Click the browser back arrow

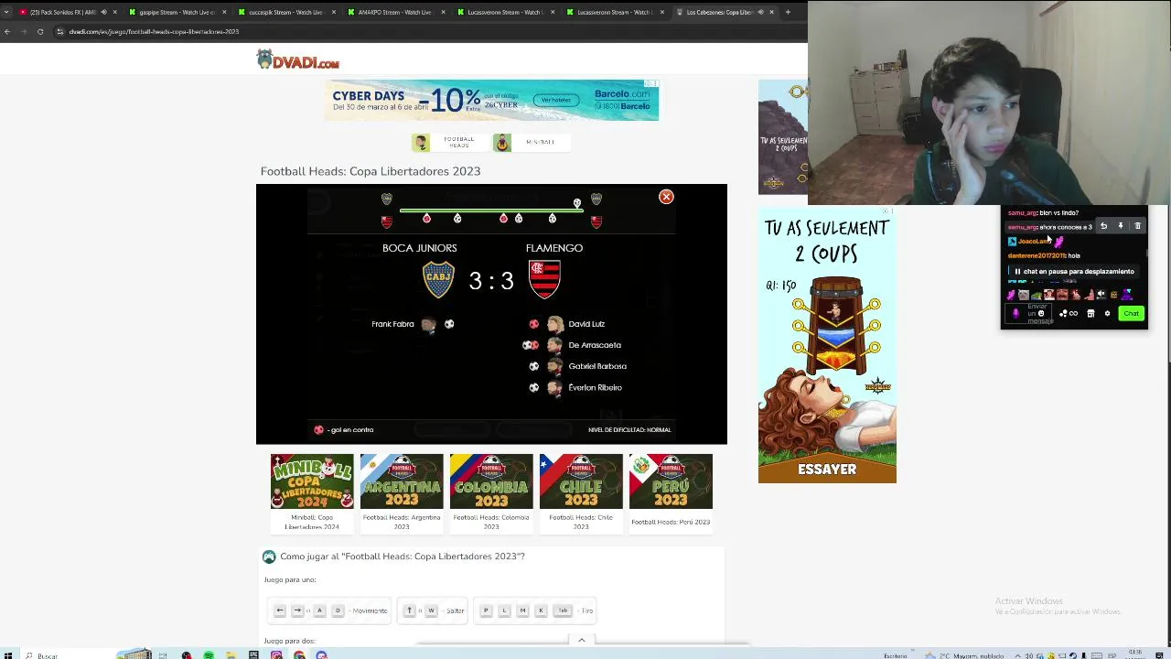click(x=7, y=31)
